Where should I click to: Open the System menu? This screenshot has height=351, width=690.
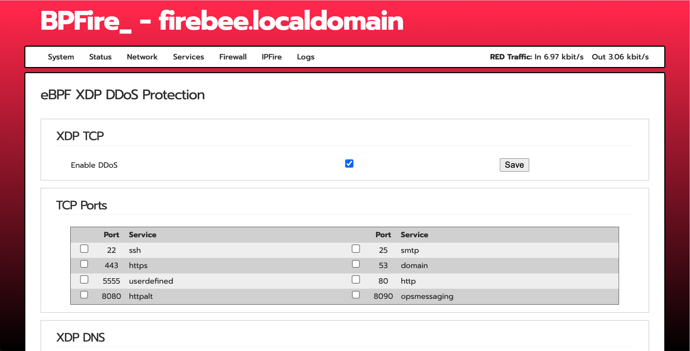[x=61, y=57]
